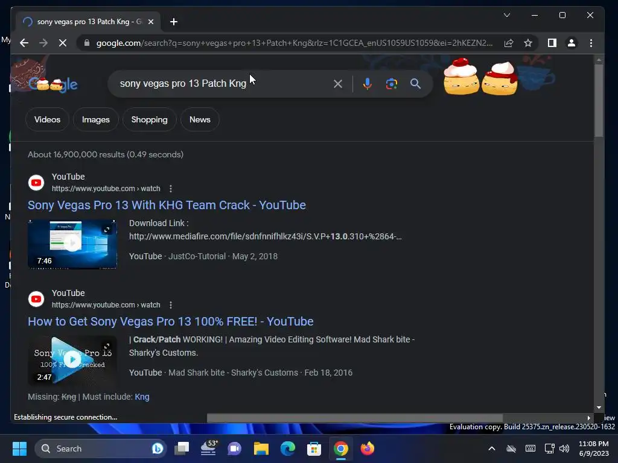The width and height of the screenshot is (618, 463).
Task: Open network status tray icon
Action: point(549,449)
